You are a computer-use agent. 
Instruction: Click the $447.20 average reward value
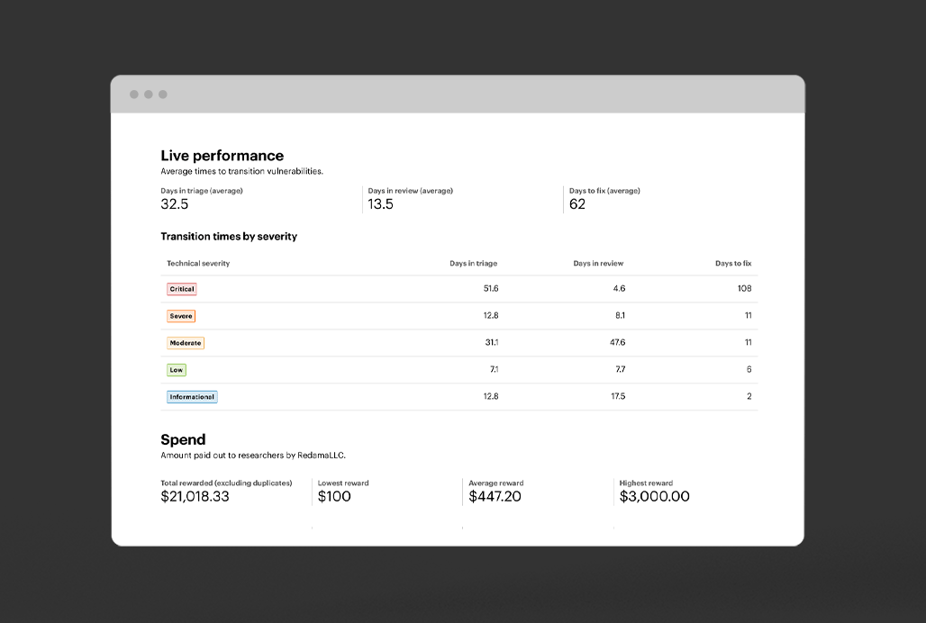pos(495,497)
